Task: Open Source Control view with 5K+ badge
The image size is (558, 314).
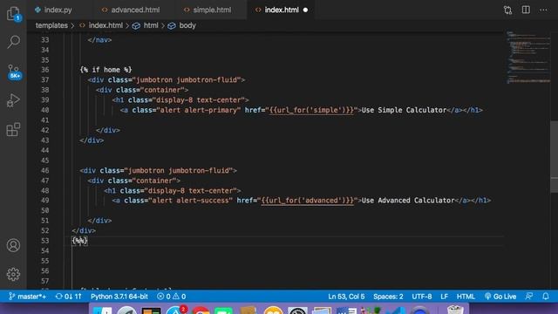Action: (x=14, y=72)
